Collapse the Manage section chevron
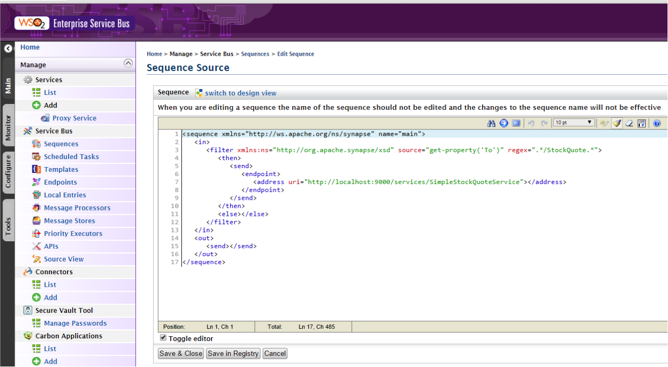This screenshot has width=668, height=367. pyautogui.click(x=128, y=63)
